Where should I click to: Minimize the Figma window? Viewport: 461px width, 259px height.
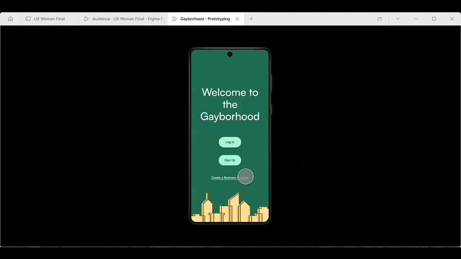tap(416, 19)
